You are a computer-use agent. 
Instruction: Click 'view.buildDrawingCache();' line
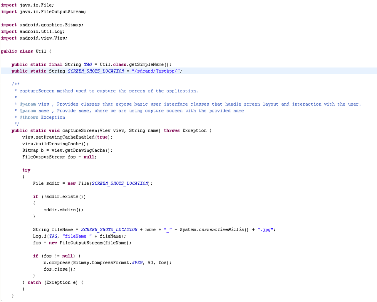[55, 144]
